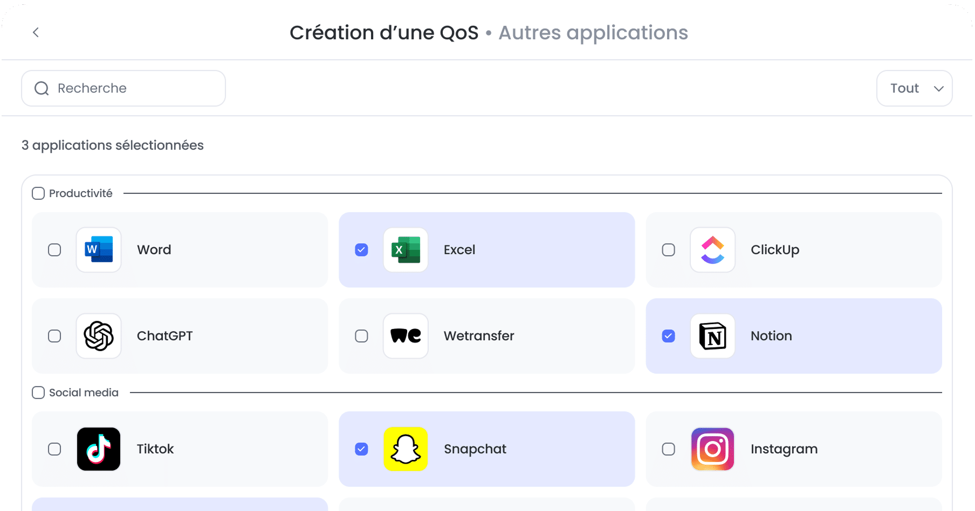Click the Instagram label text

[x=784, y=449]
